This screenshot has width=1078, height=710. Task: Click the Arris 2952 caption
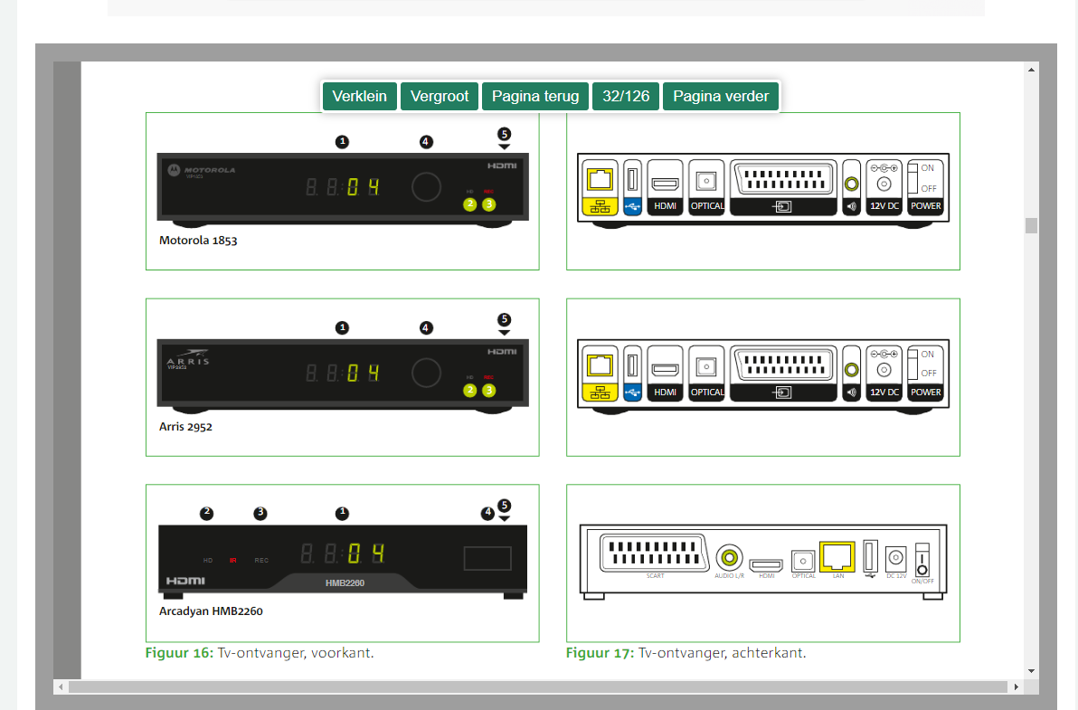point(185,427)
